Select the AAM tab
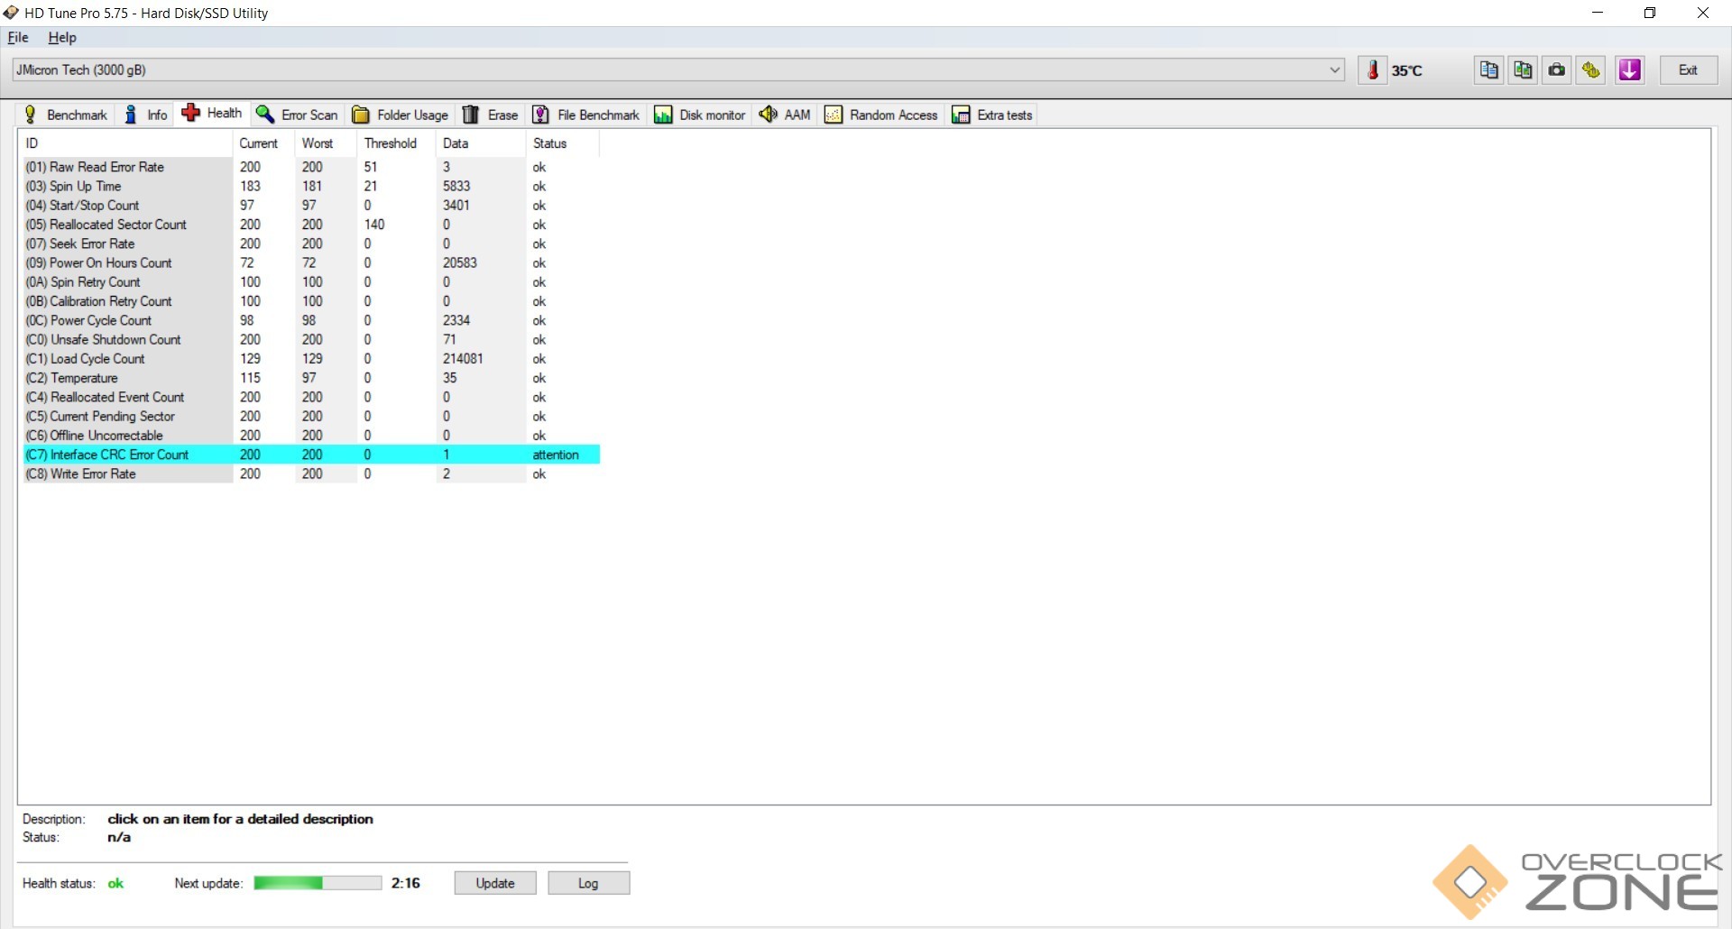1732x929 pixels. point(785,115)
